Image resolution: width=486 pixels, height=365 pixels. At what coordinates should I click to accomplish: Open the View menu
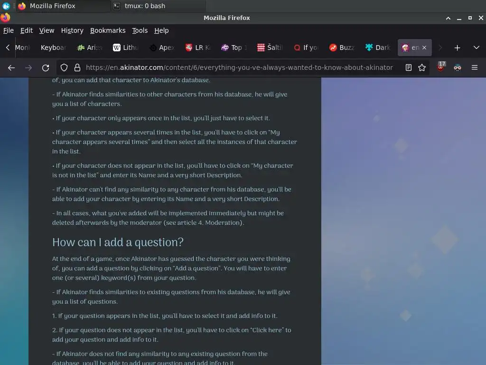click(47, 30)
